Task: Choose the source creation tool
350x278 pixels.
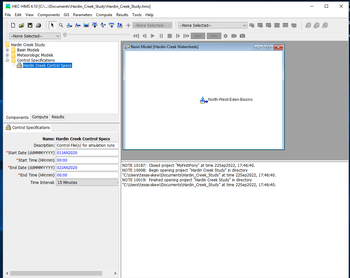Action: (111, 25)
